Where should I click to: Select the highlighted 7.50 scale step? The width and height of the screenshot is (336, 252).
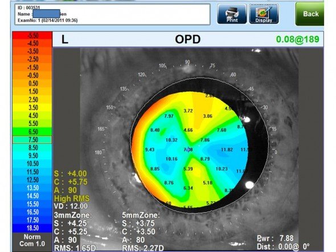(32, 140)
